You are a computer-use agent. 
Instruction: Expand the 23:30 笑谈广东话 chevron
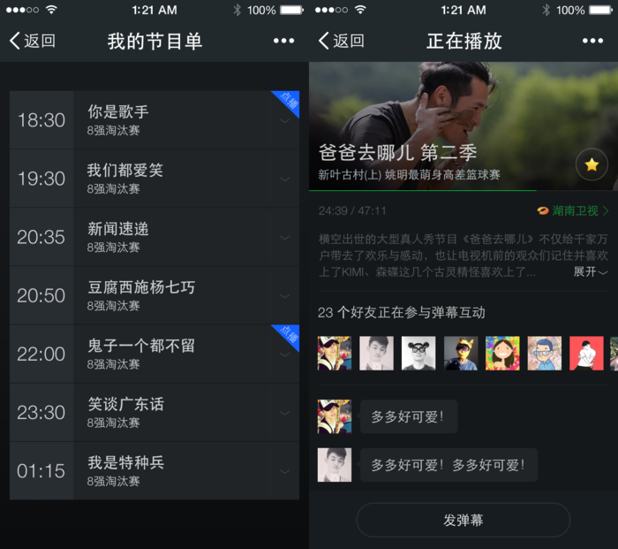click(x=284, y=413)
